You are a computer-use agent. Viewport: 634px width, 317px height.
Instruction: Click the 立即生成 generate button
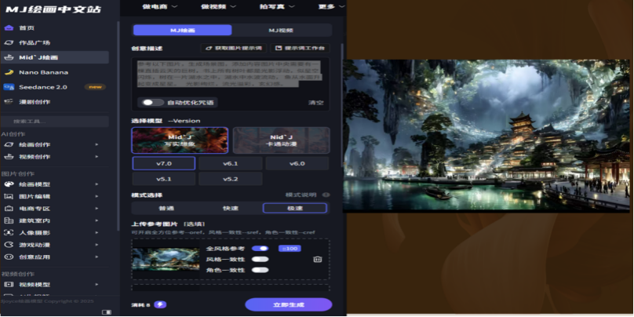click(288, 304)
